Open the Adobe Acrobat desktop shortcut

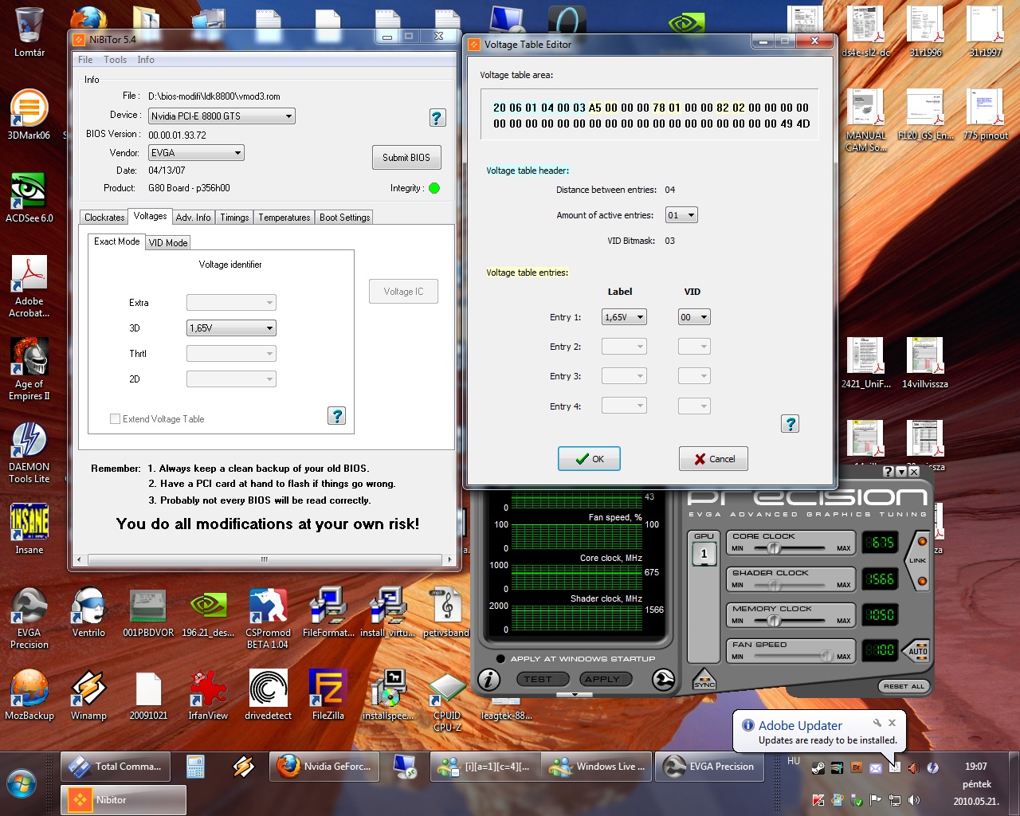coord(29,286)
